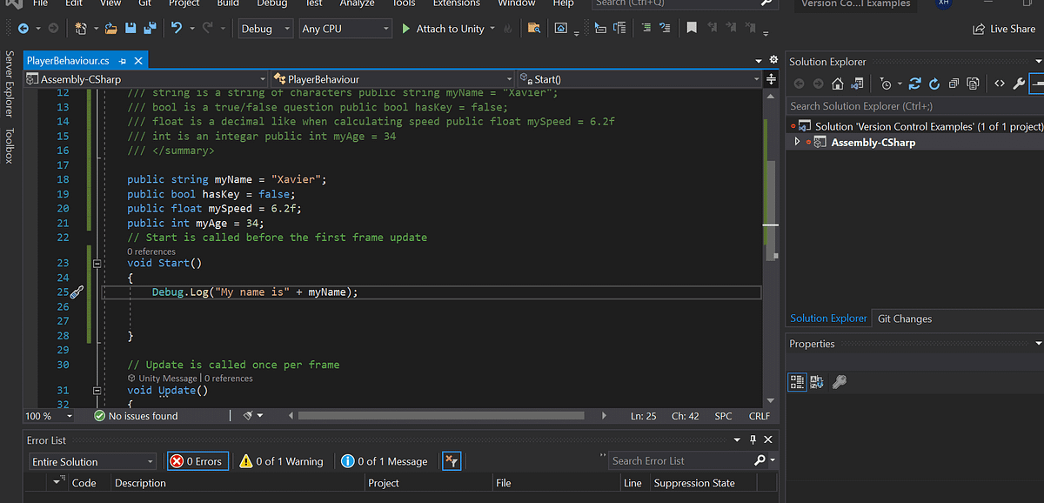Close the PlayerBehaviour.cs tab
Screen dimensions: 1044x503
137,61
